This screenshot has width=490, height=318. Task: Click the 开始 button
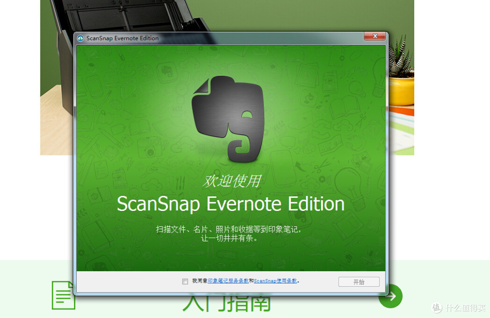pyautogui.click(x=359, y=282)
